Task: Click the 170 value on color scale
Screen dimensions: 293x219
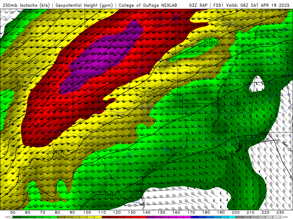Action: pos(191,212)
